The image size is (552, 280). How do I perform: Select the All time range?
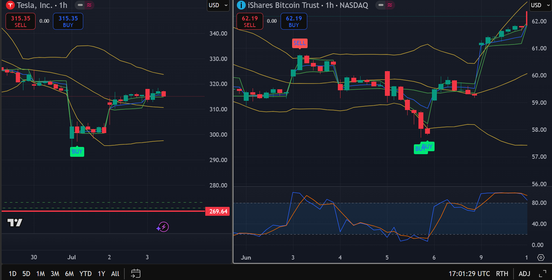115,274
